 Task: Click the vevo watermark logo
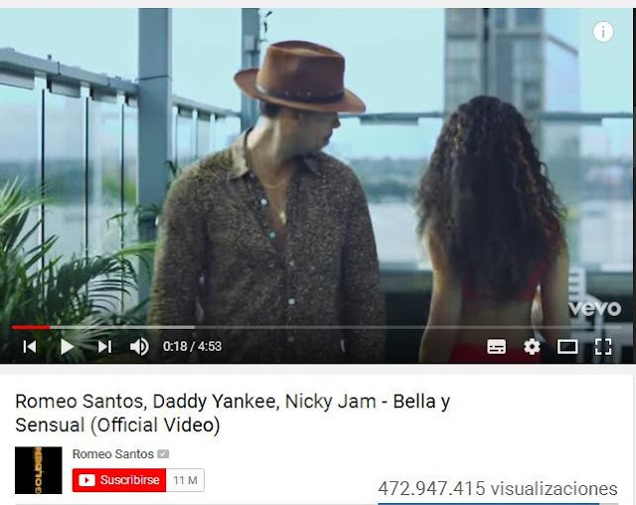[595, 309]
